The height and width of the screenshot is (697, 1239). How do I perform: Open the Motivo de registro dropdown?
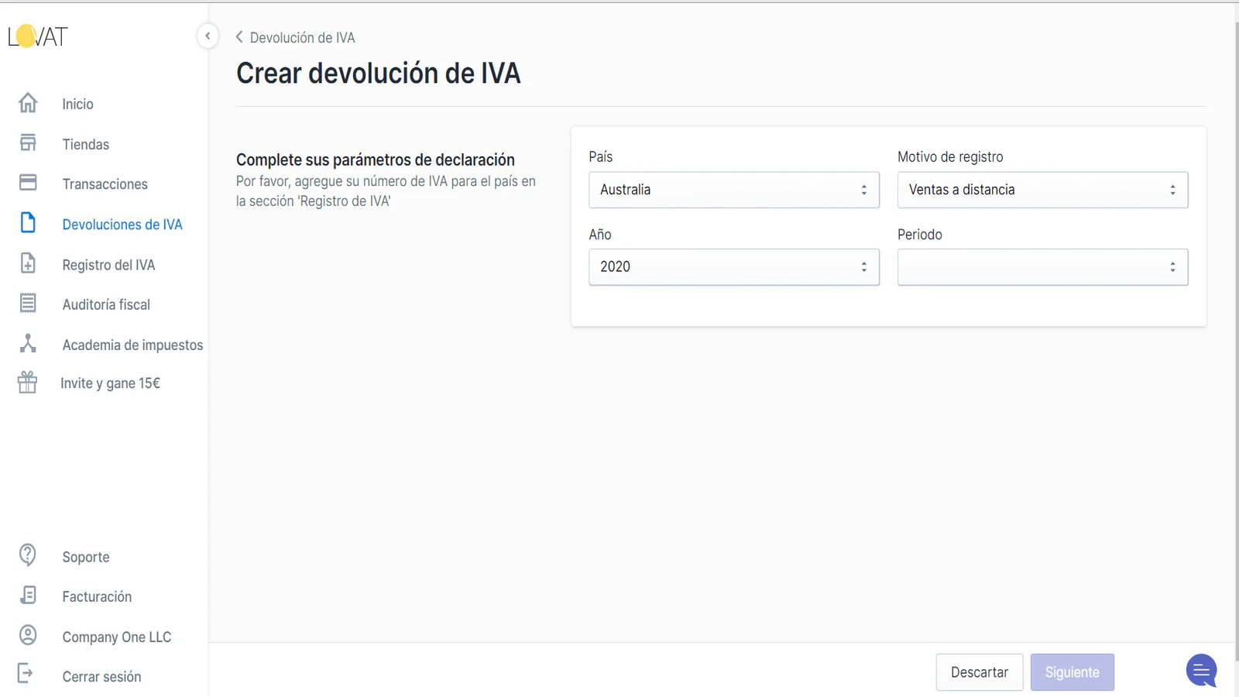(x=1042, y=190)
